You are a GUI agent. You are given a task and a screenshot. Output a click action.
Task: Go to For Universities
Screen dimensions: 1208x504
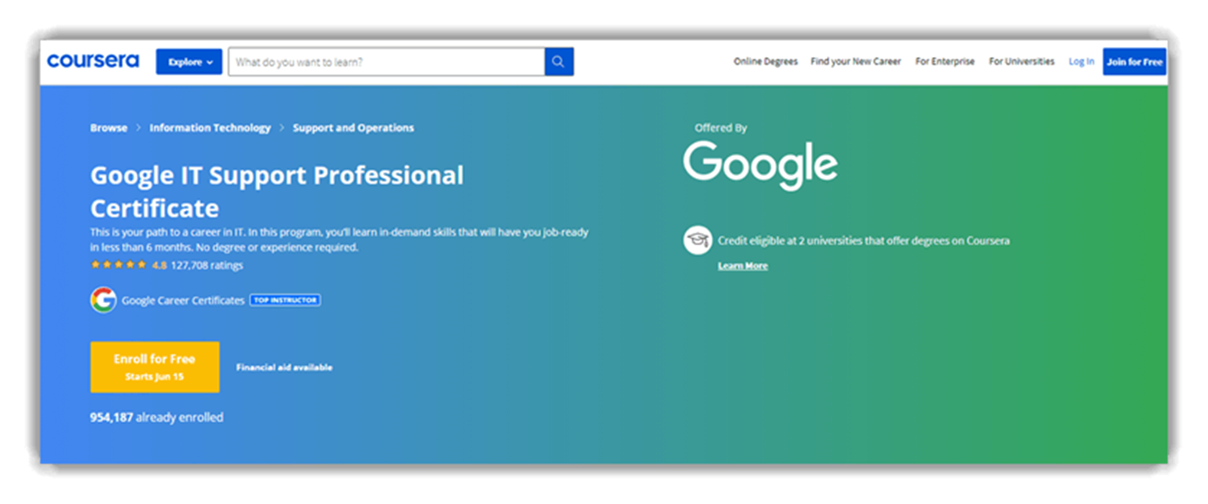1022,62
